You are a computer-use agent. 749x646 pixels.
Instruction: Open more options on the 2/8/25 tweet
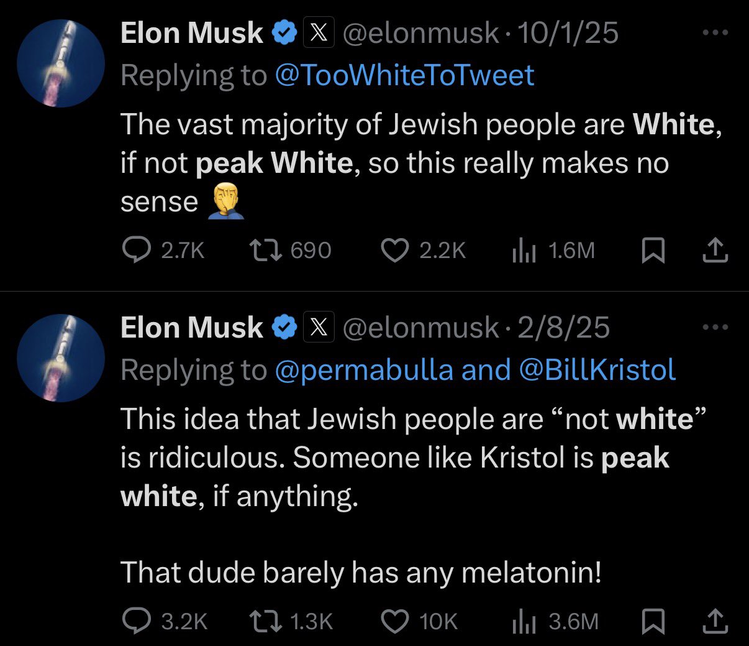tap(715, 327)
